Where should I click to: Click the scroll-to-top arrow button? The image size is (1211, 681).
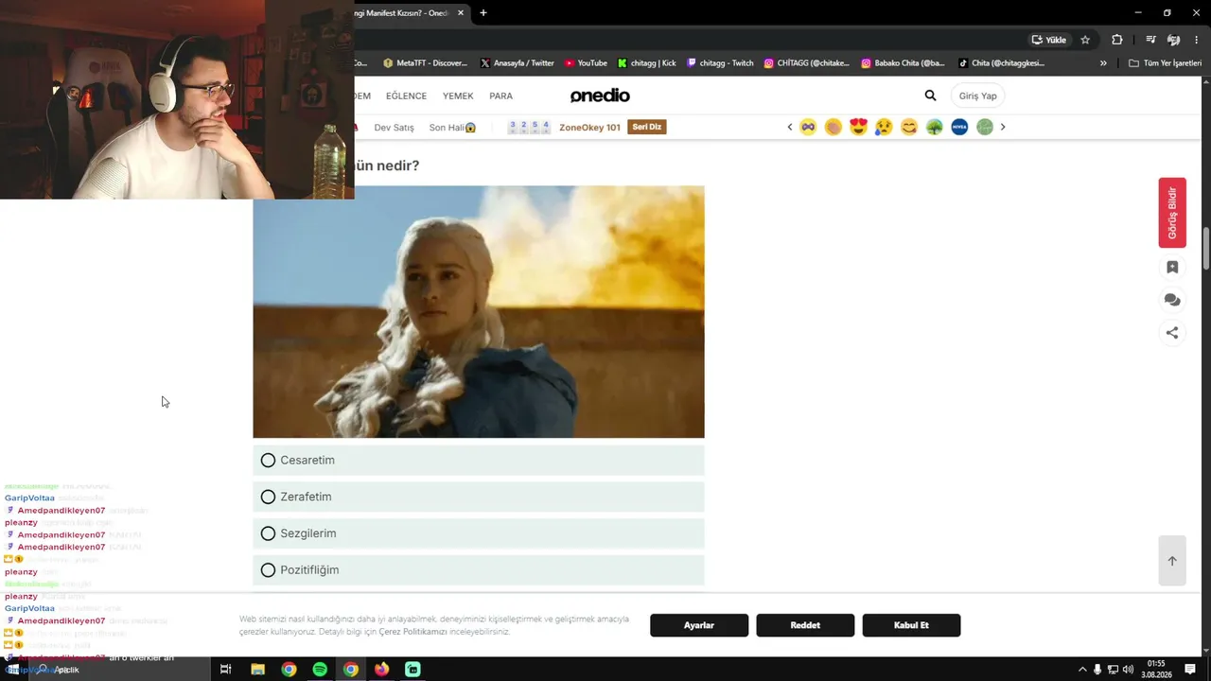1172,561
